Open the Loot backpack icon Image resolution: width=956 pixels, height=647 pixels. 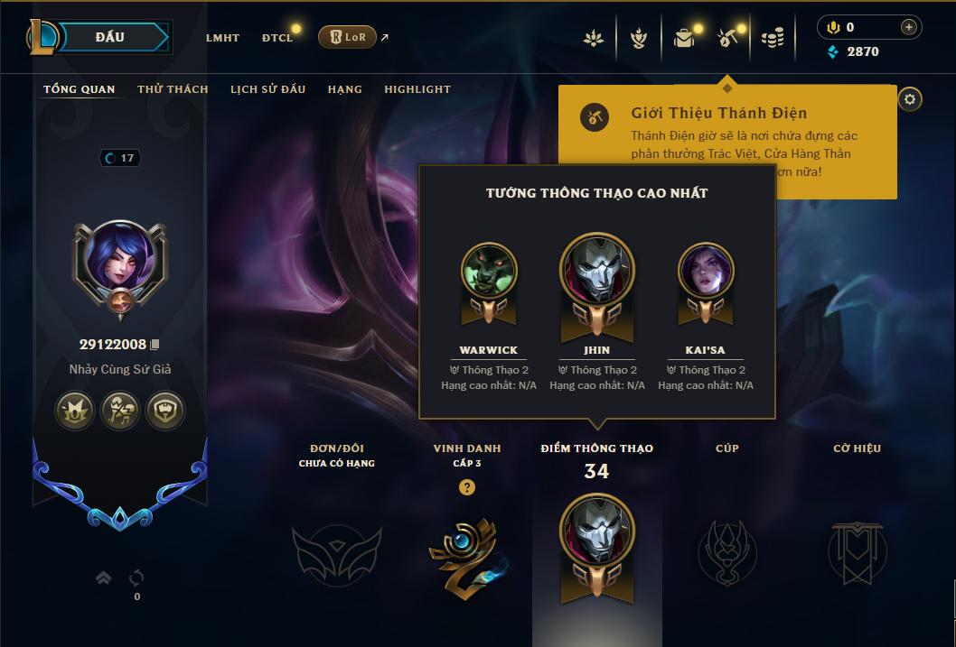pos(684,38)
